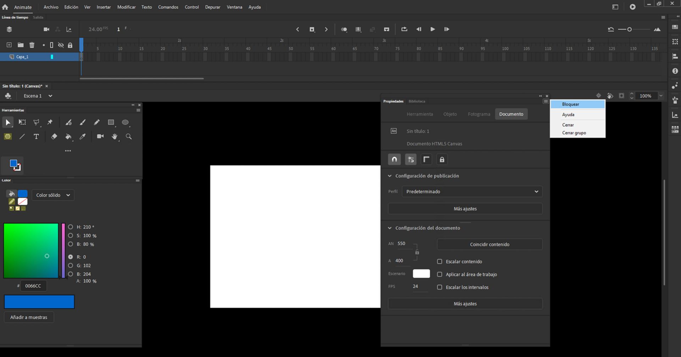Select the Hand tool

point(115,136)
